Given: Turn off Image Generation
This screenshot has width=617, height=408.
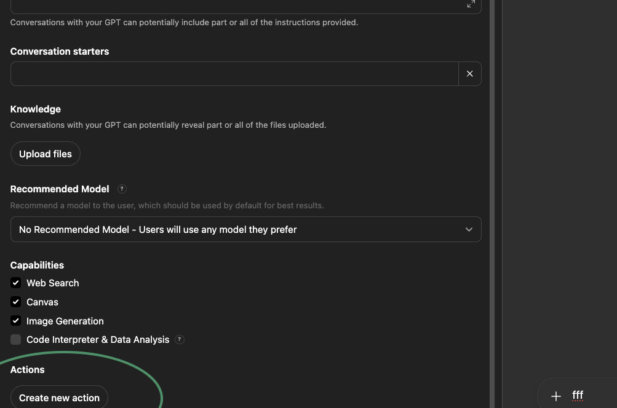Looking at the screenshot, I should pyautogui.click(x=15, y=321).
